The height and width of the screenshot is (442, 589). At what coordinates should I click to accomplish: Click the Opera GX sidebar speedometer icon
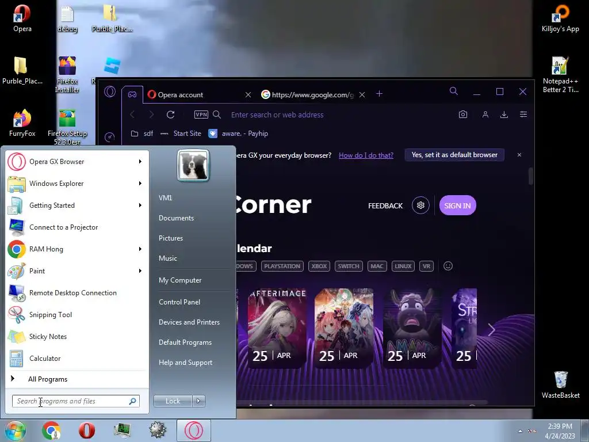(x=110, y=137)
